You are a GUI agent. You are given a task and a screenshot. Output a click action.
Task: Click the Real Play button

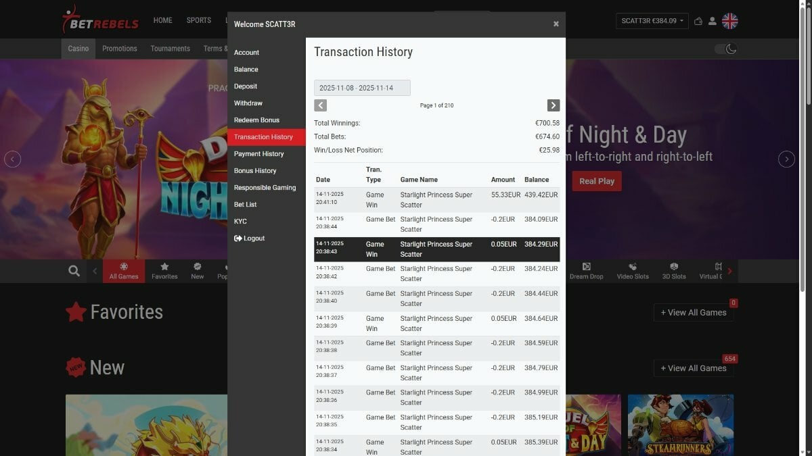597,181
